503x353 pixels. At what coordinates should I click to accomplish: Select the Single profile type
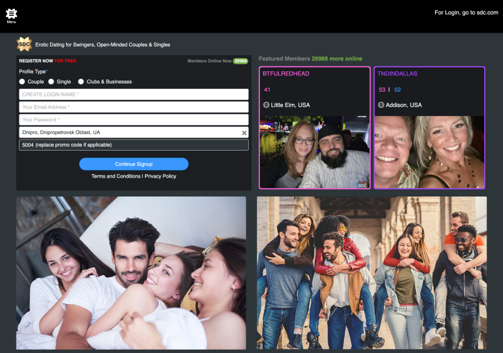(x=51, y=82)
